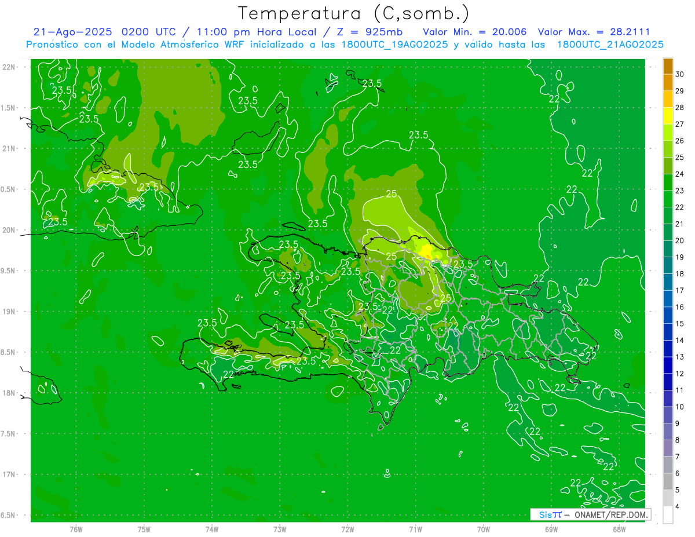Click the 'Sistπ' logo text
Viewport: 695px width, 537px height.
550,514
